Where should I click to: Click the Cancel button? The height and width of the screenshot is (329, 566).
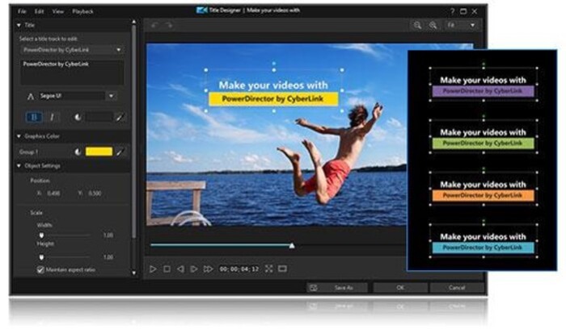457,287
